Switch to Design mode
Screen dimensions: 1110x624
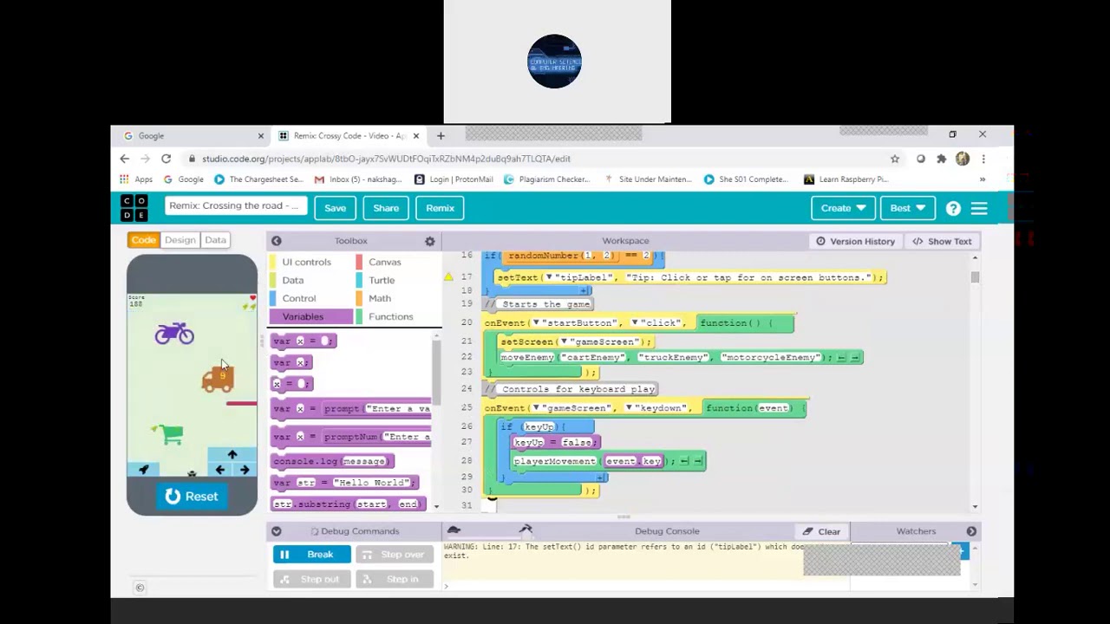pos(180,240)
